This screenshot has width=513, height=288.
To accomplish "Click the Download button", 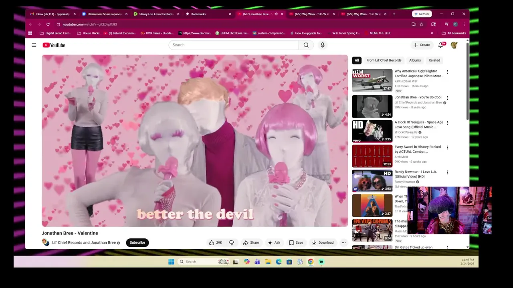I will tap(323, 242).
